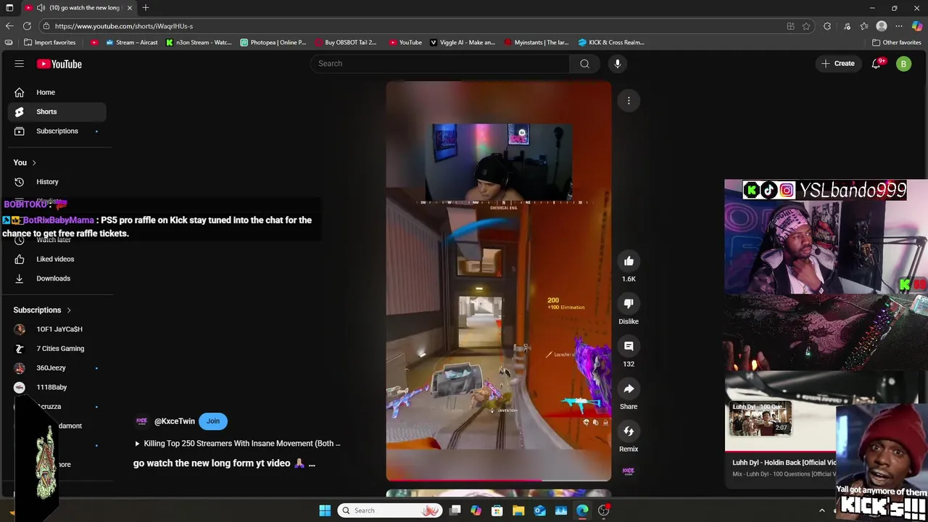Open Microsoft Store from the taskbar
Image resolution: width=928 pixels, height=522 pixels.
pyautogui.click(x=497, y=510)
